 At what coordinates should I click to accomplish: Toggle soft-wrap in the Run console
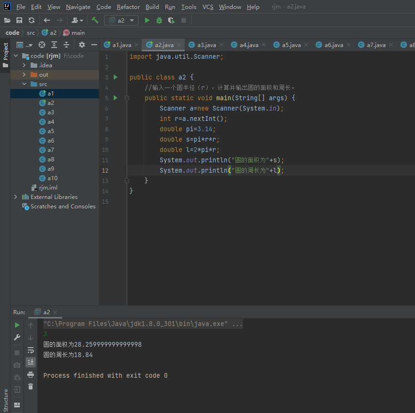[31, 350]
